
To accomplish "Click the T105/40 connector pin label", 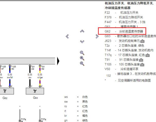I will tap(13, 68).
